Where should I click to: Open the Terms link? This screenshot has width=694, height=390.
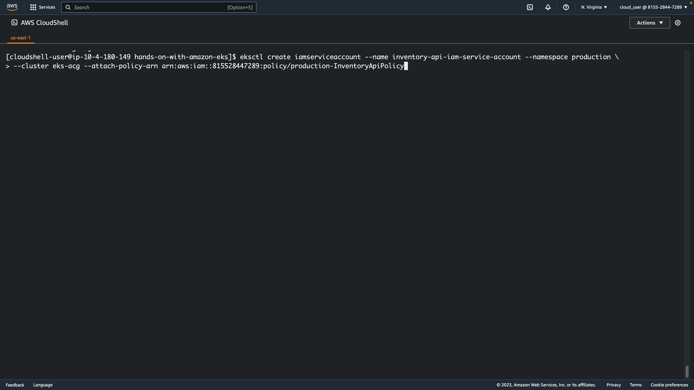pyautogui.click(x=635, y=385)
